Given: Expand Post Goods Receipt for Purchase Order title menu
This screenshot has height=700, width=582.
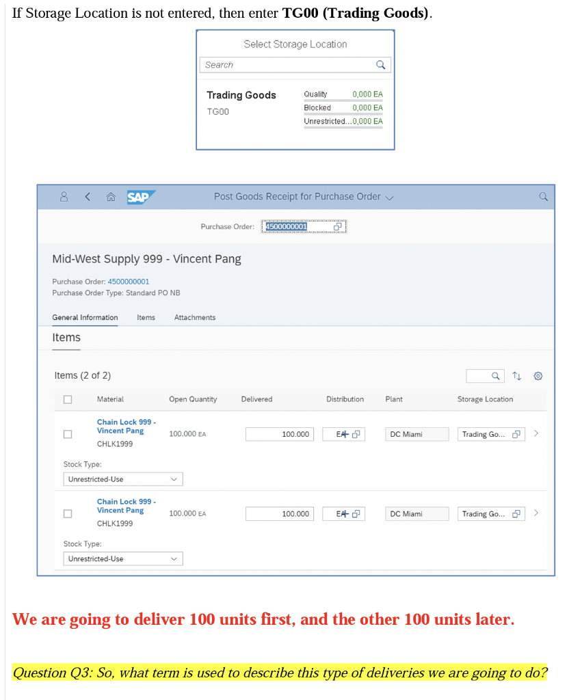Looking at the screenshot, I should [x=390, y=198].
